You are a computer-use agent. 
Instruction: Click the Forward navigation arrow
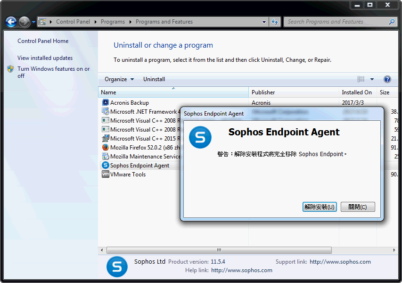tap(25, 22)
